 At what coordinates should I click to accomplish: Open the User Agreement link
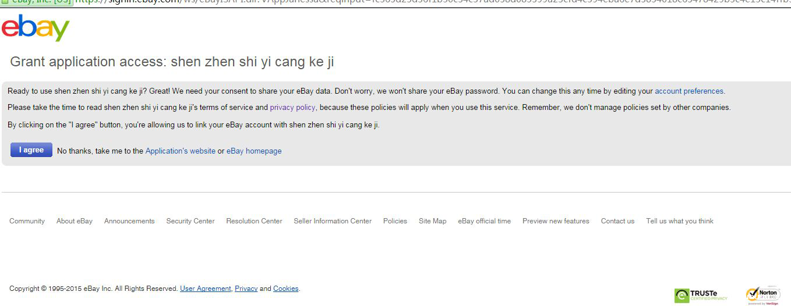[205, 289]
